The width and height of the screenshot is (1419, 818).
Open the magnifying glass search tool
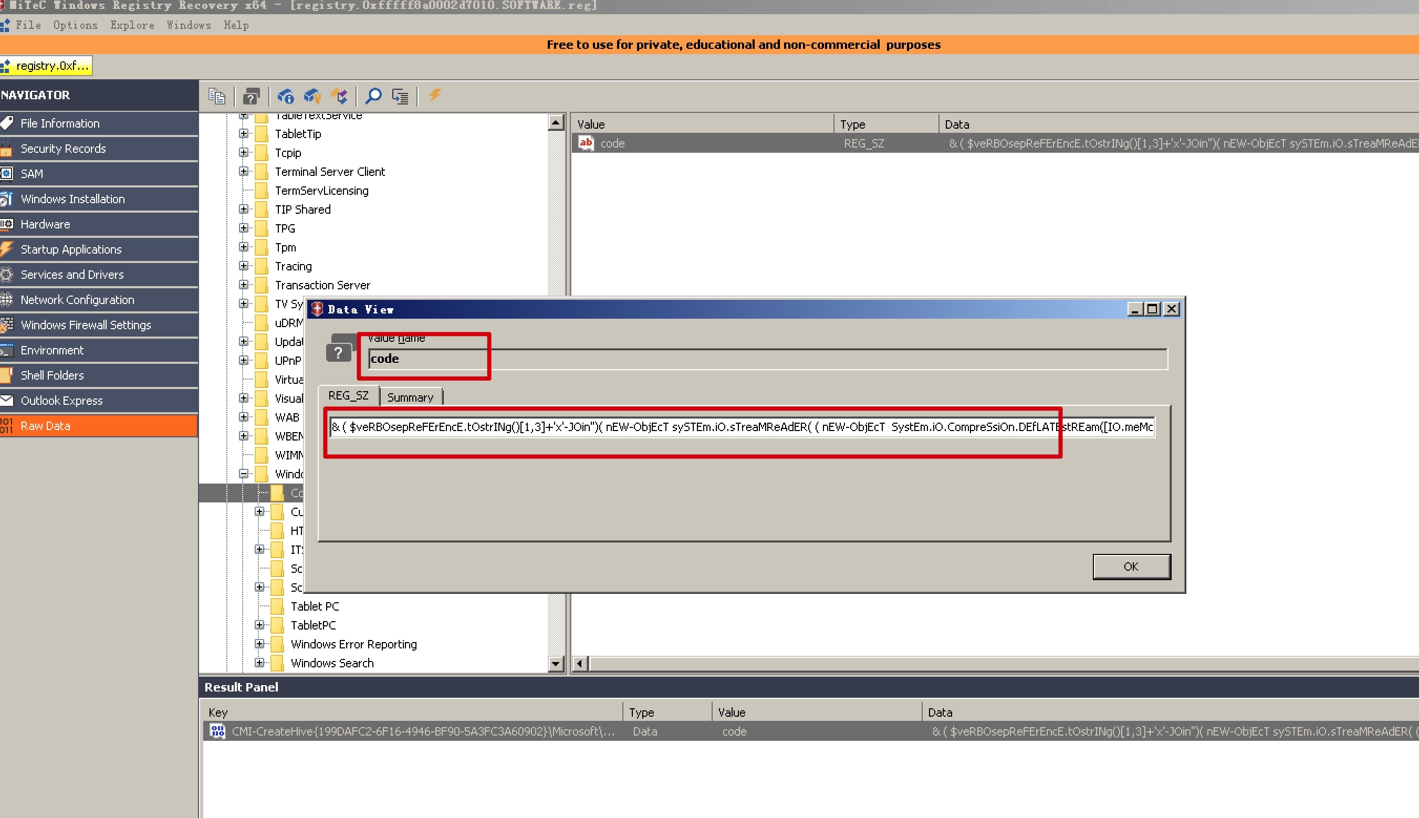tap(373, 96)
